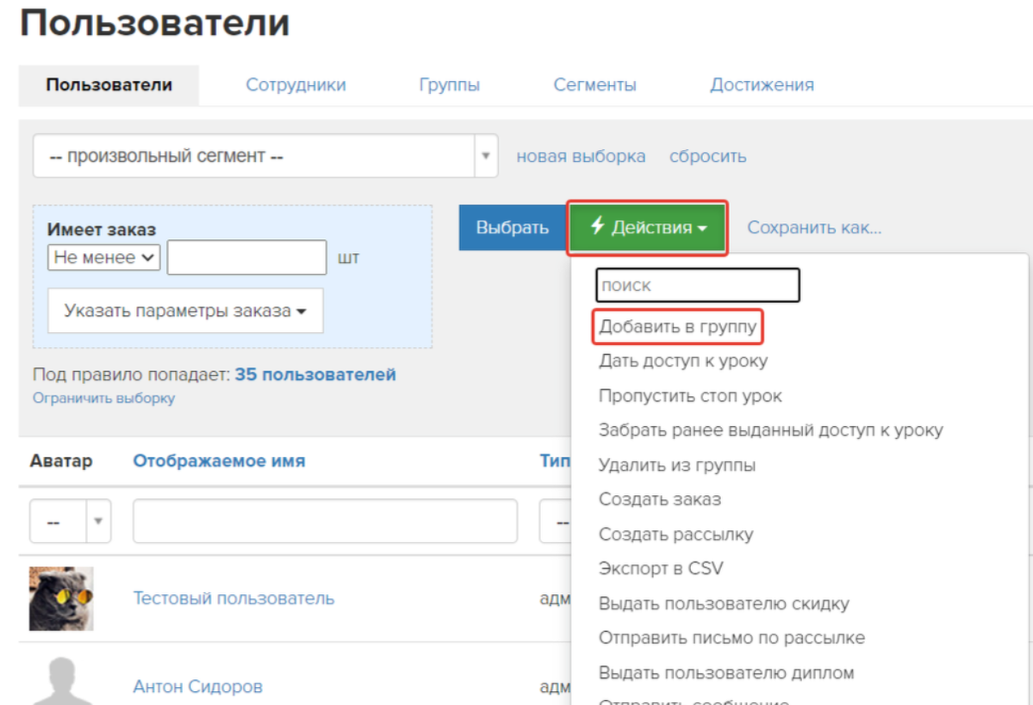Click the Ограничить выборку link
The height and width of the screenshot is (705, 1033).
(104, 399)
